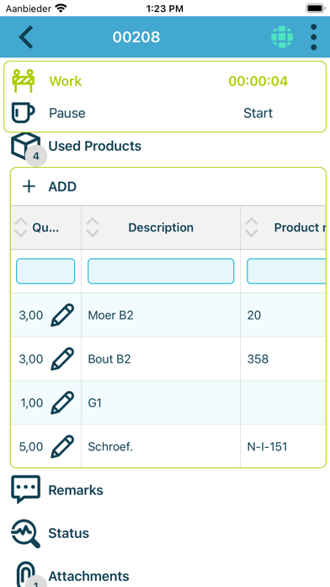330x587 pixels.
Task: Tap the Pause coffee cup icon
Action: [x=24, y=113]
